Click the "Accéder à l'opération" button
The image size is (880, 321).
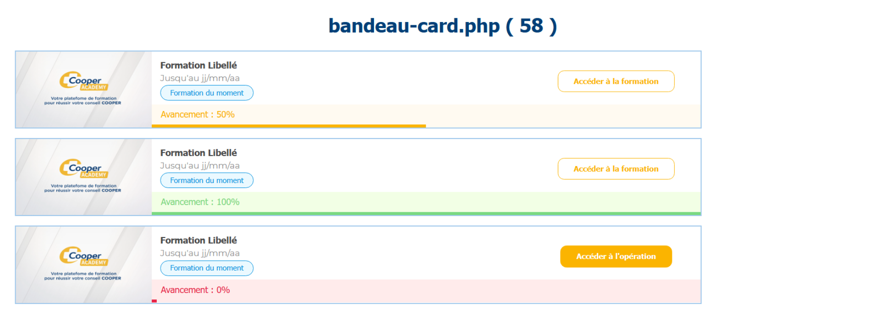(x=616, y=256)
